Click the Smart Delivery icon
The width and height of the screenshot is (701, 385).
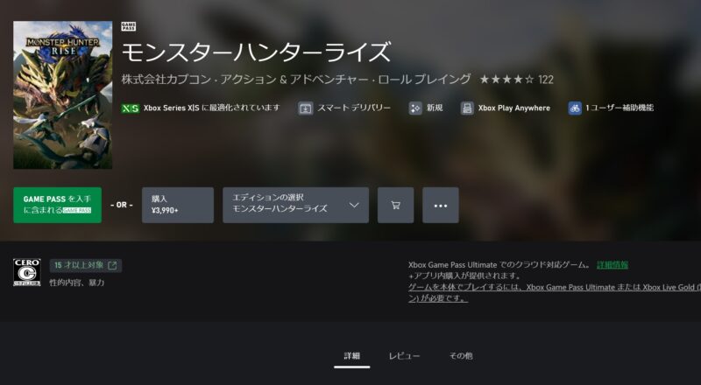[305, 108]
